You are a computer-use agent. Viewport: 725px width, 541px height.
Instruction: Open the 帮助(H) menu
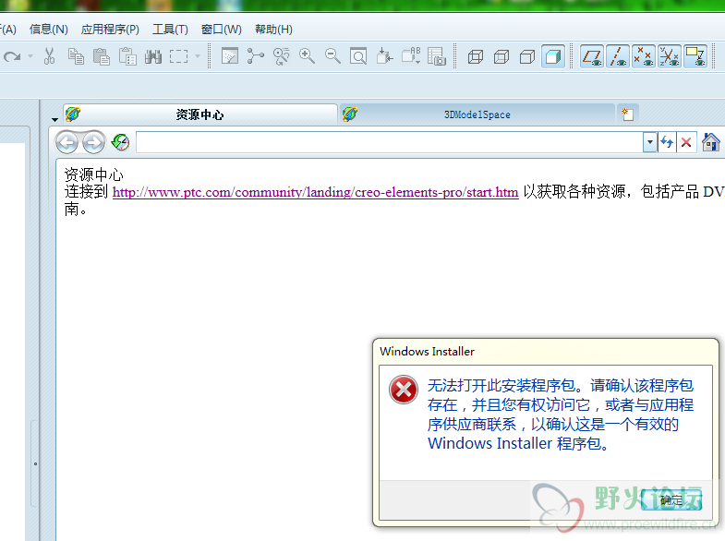pyautogui.click(x=273, y=30)
